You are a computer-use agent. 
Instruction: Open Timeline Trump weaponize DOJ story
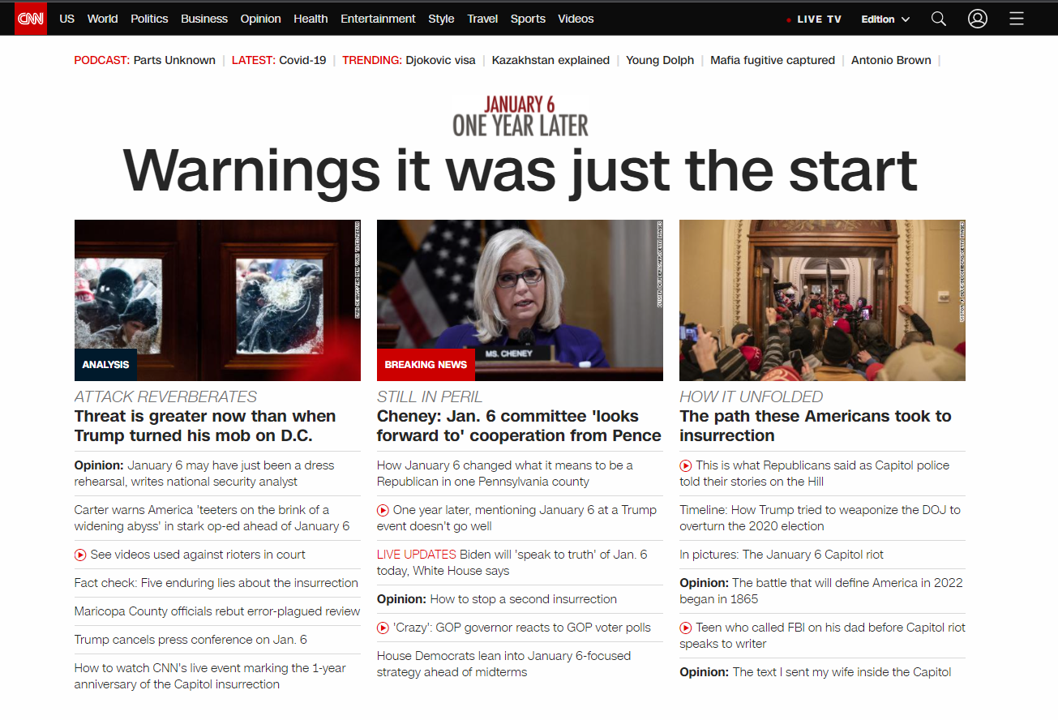pyautogui.click(x=820, y=518)
